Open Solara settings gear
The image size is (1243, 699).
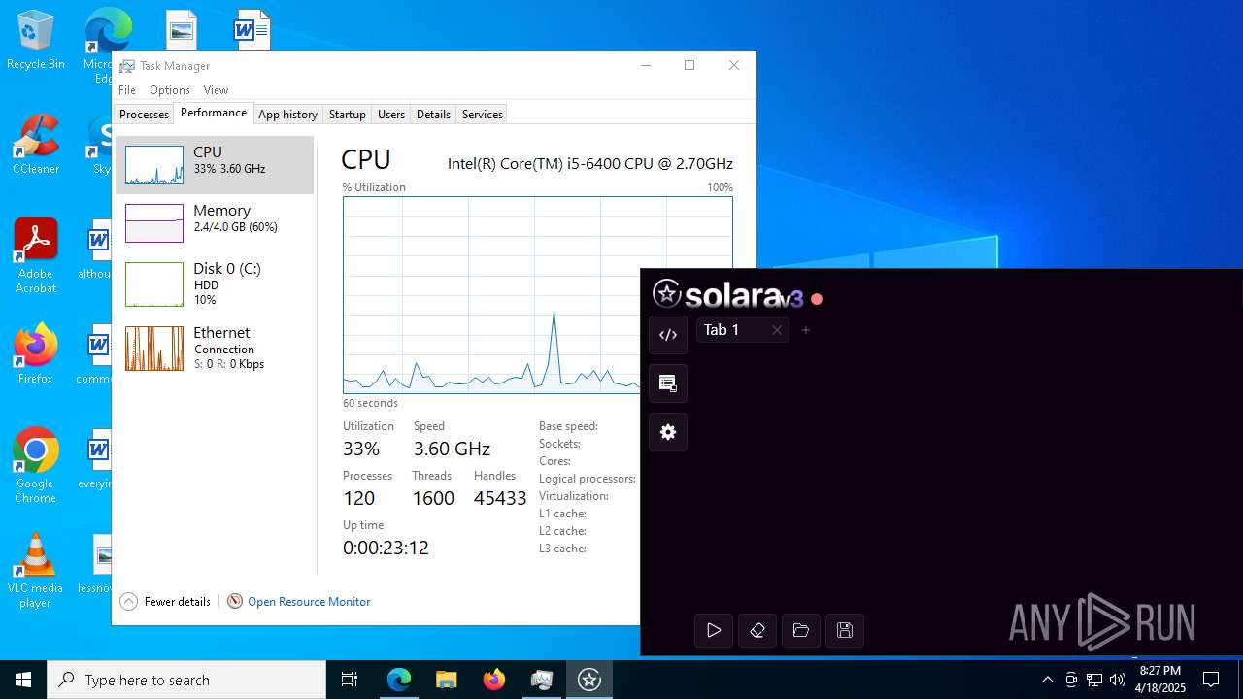pos(668,432)
